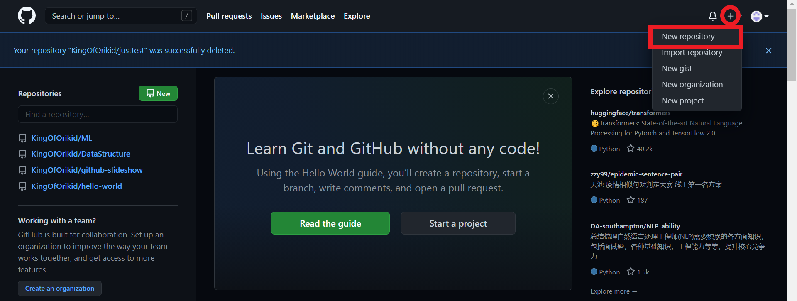
Task: Focus the Find a repository field
Action: pyautogui.click(x=98, y=114)
